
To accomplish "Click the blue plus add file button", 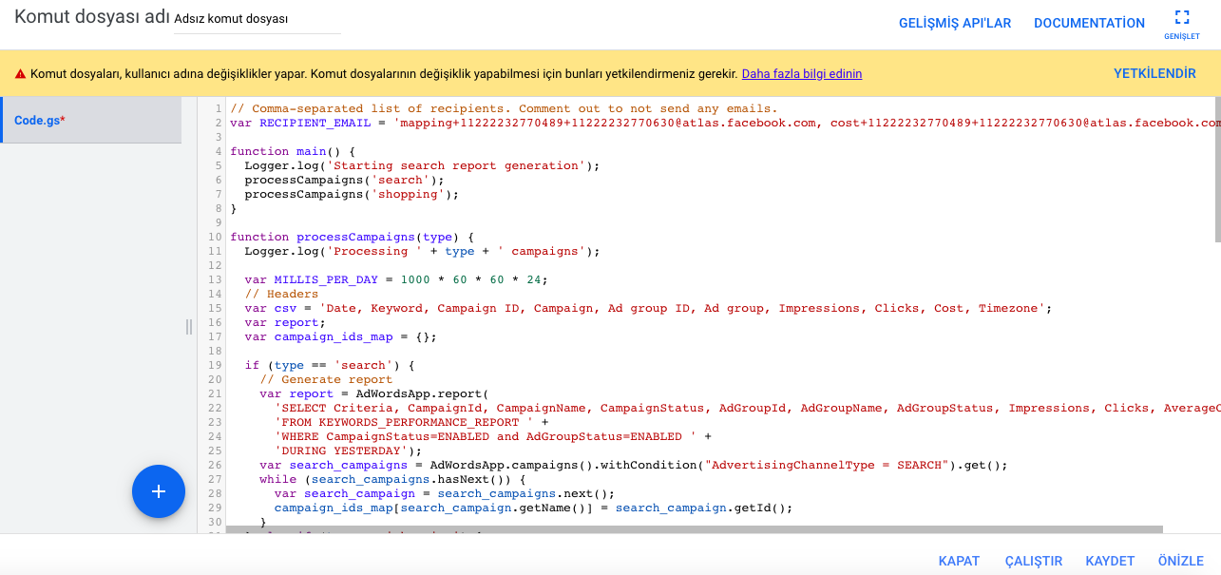I will point(159,491).
